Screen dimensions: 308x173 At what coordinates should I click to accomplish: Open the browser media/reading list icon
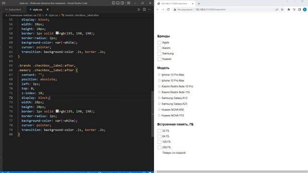(294, 10)
